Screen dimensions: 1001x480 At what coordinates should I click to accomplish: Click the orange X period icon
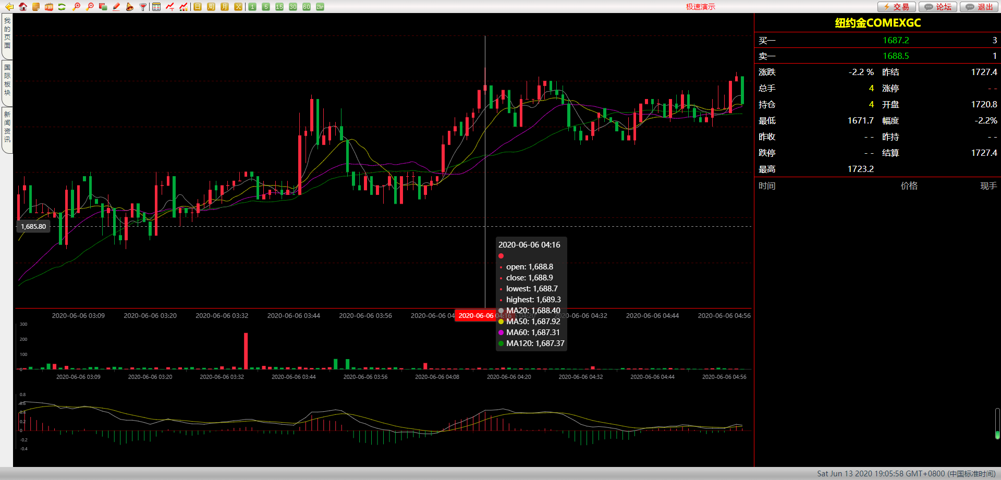[x=238, y=7]
